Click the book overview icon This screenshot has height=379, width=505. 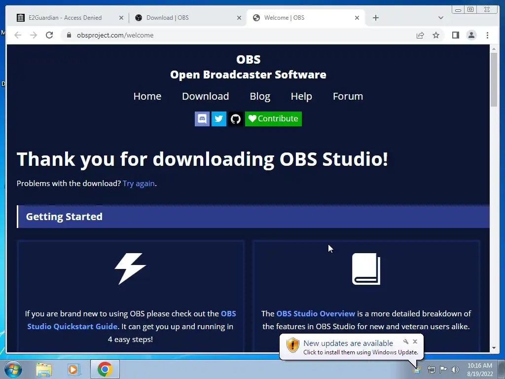pyautogui.click(x=366, y=269)
